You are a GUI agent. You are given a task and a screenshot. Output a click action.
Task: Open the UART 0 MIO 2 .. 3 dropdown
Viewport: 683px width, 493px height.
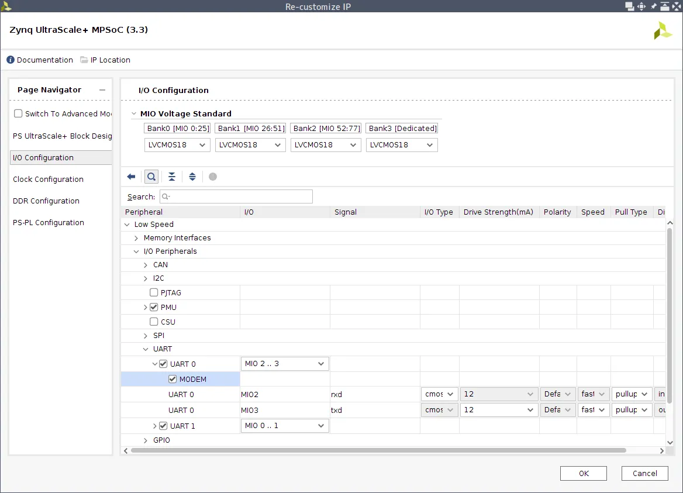pos(285,364)
